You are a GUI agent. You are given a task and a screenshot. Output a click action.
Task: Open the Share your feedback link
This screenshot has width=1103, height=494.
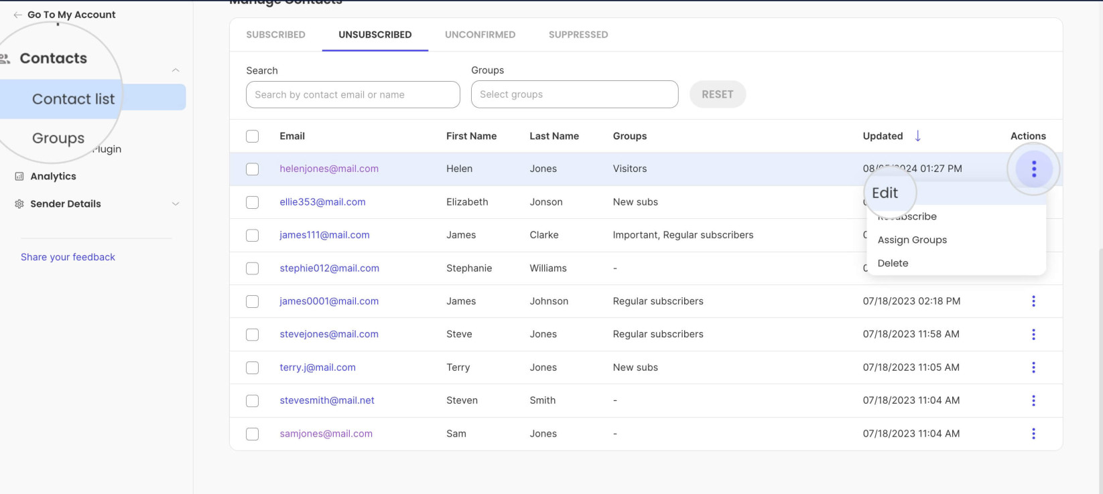(68, 257)
